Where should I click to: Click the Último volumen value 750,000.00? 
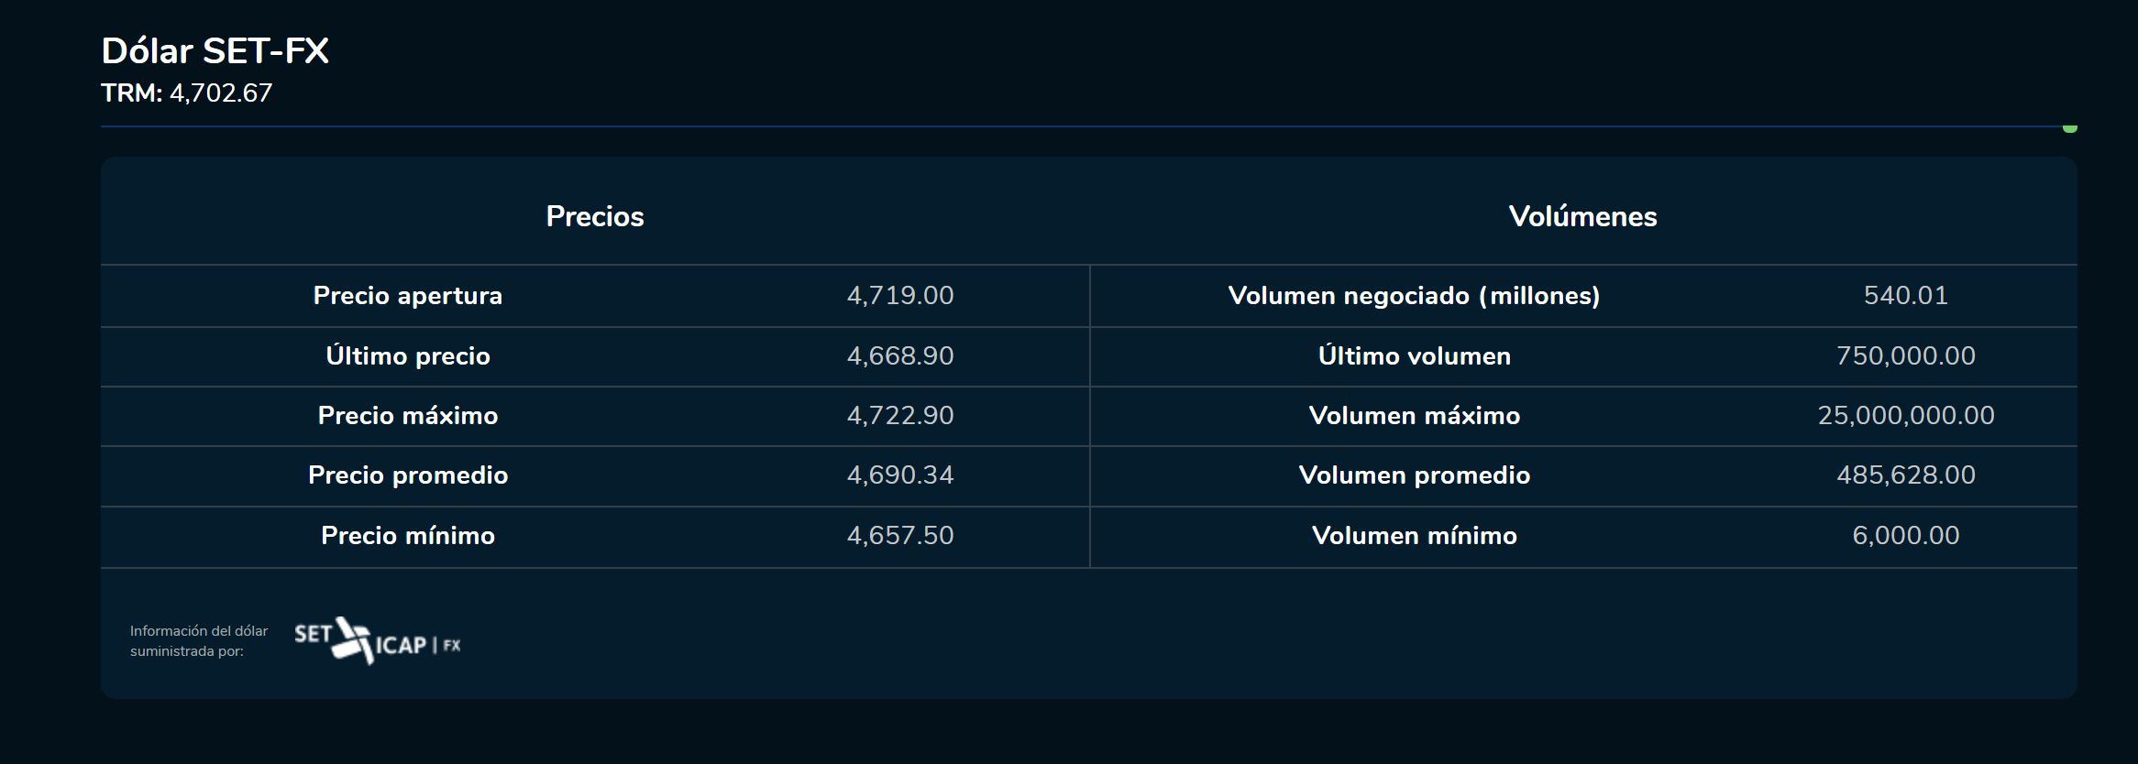click(x=1905, y=356)
